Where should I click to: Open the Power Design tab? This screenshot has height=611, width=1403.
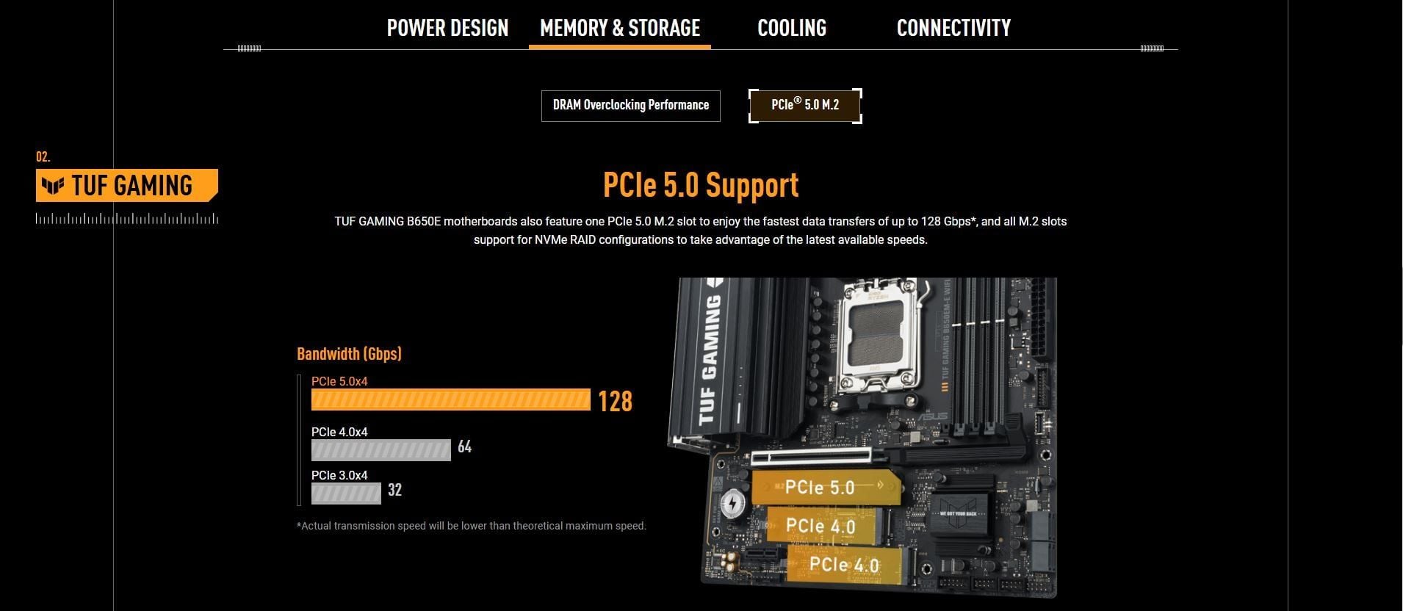pos(447,28)
